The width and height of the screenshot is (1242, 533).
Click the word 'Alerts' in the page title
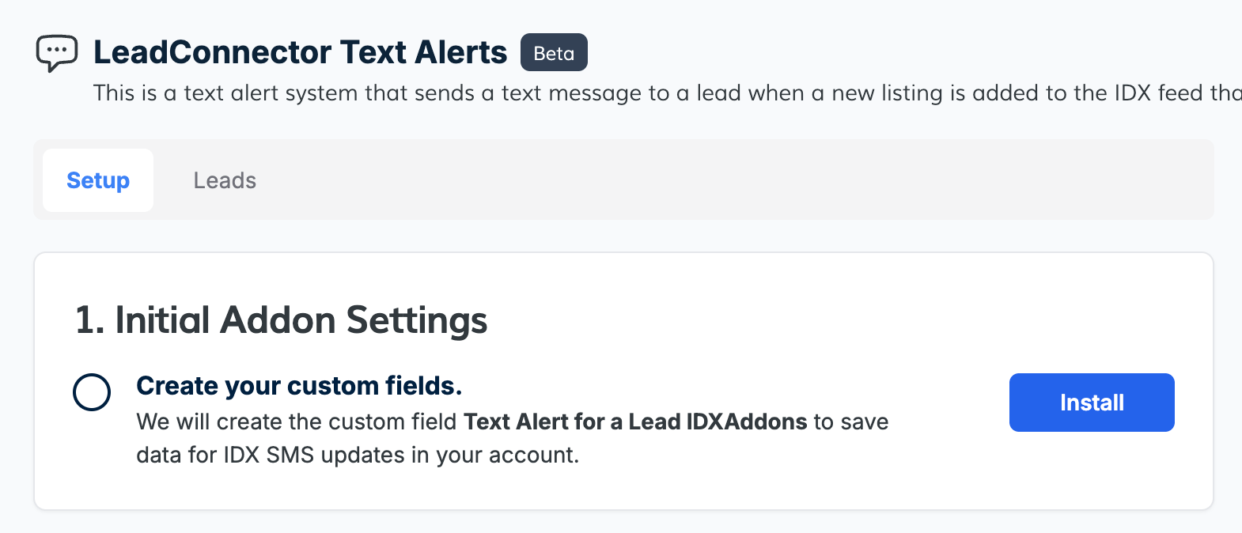pos(460,52)
